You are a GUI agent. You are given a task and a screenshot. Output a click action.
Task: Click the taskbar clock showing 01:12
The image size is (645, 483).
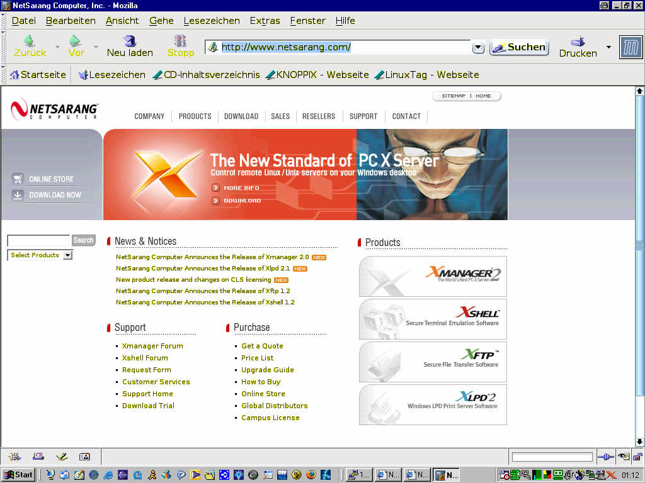point(631,475)
